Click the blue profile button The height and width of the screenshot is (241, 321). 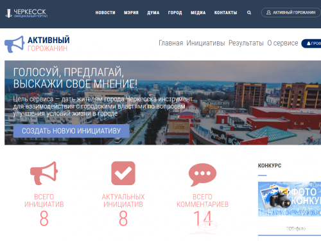(x=311, y=44)
